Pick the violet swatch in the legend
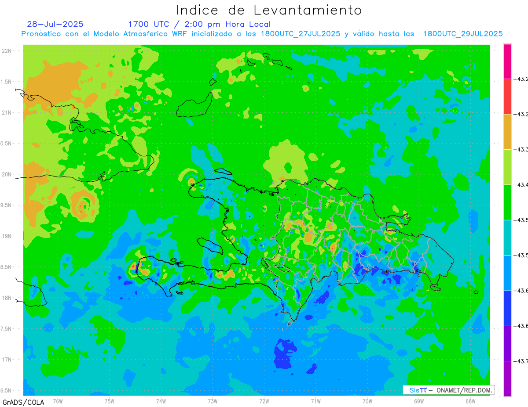The width and height of the screenshot is (528, 407). pos(507,343)
